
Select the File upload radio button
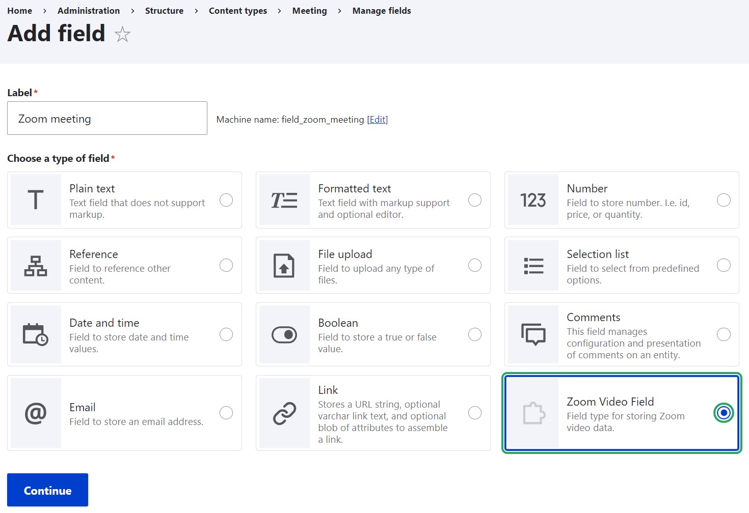pos(475,265)
